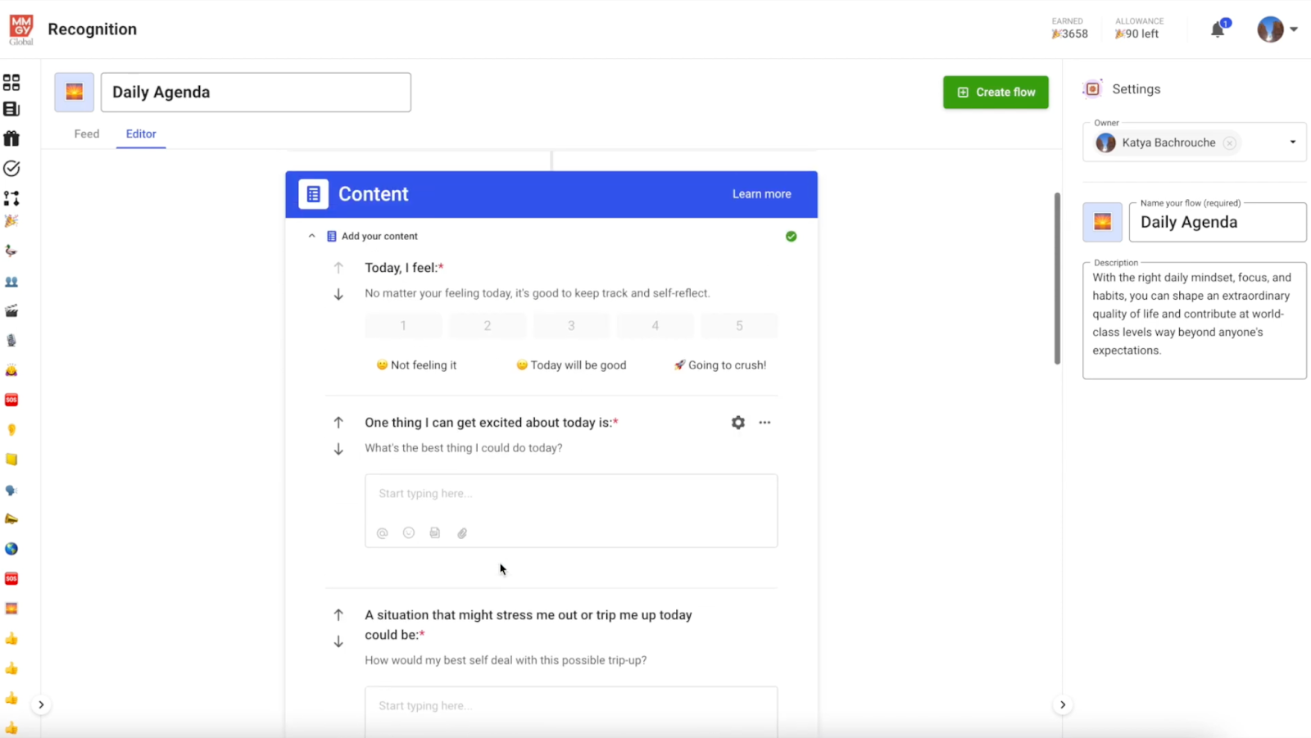
Task: Open the settings gear on the excited question
Action: click(x=737, y=422)
